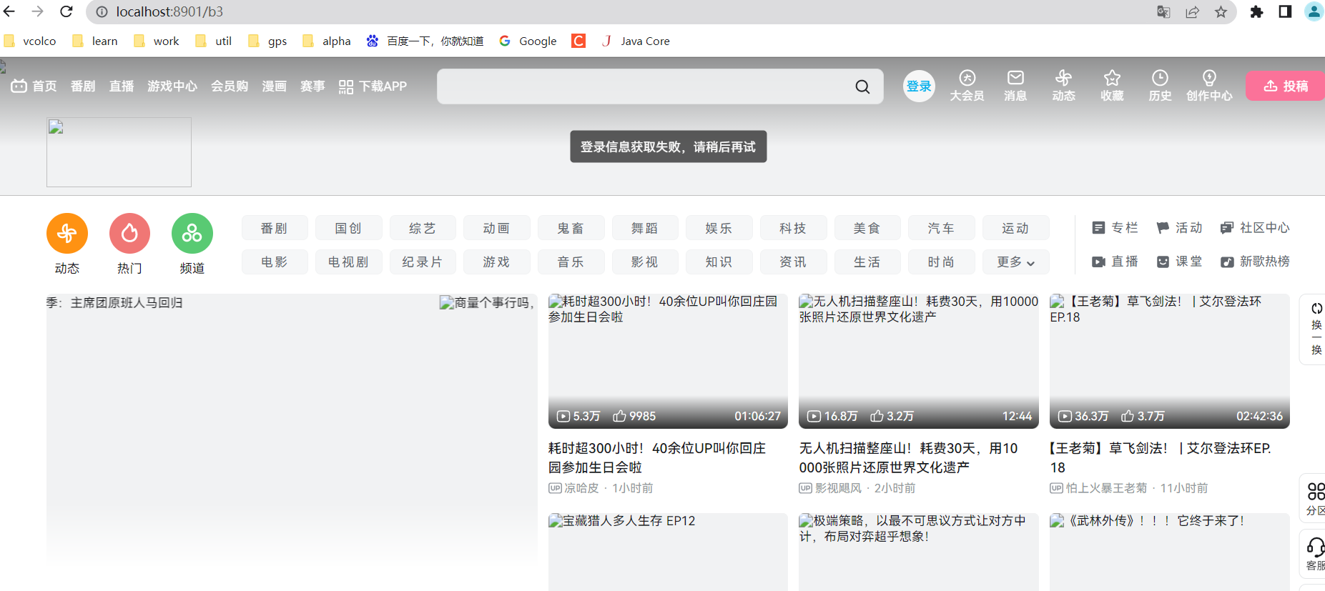Open video thumbnail 耗时超300小时
Screen dimensions: 1325x591
668,361
